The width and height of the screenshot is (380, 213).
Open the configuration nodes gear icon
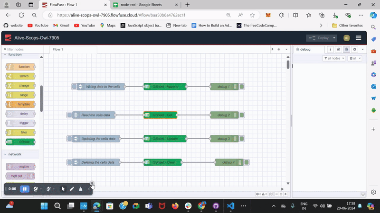tap(354, 49)
